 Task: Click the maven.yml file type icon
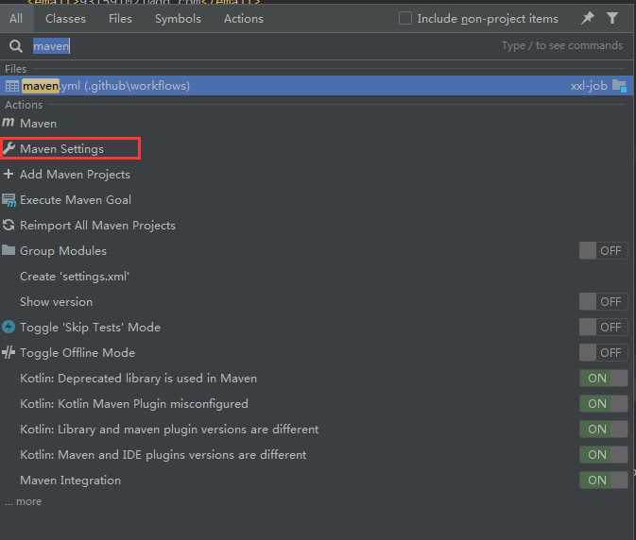pos(11,86)
